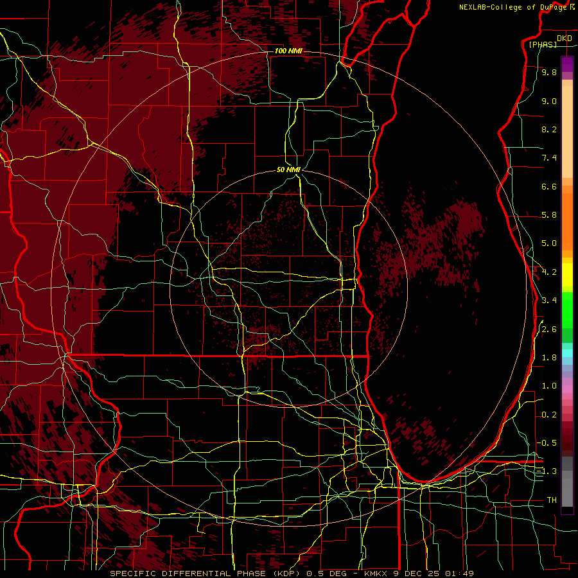Click the 9.0 value on the scale
The image size is (578, 578).
[x=549, y=101]
